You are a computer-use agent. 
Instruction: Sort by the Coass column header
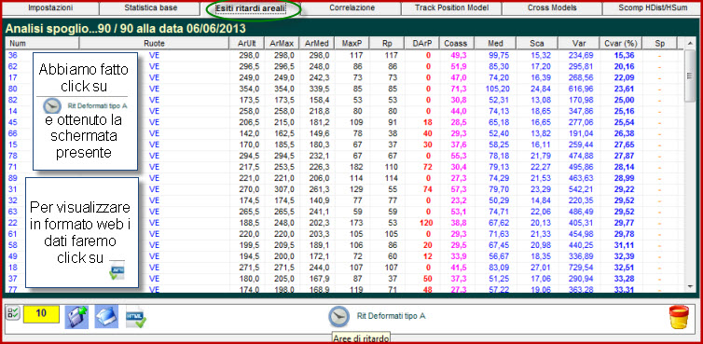pyautogui.click(x=456, y=44)
